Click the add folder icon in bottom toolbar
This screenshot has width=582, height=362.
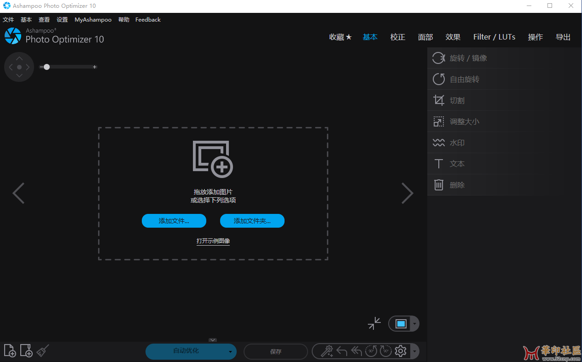(x=26, y=351)
